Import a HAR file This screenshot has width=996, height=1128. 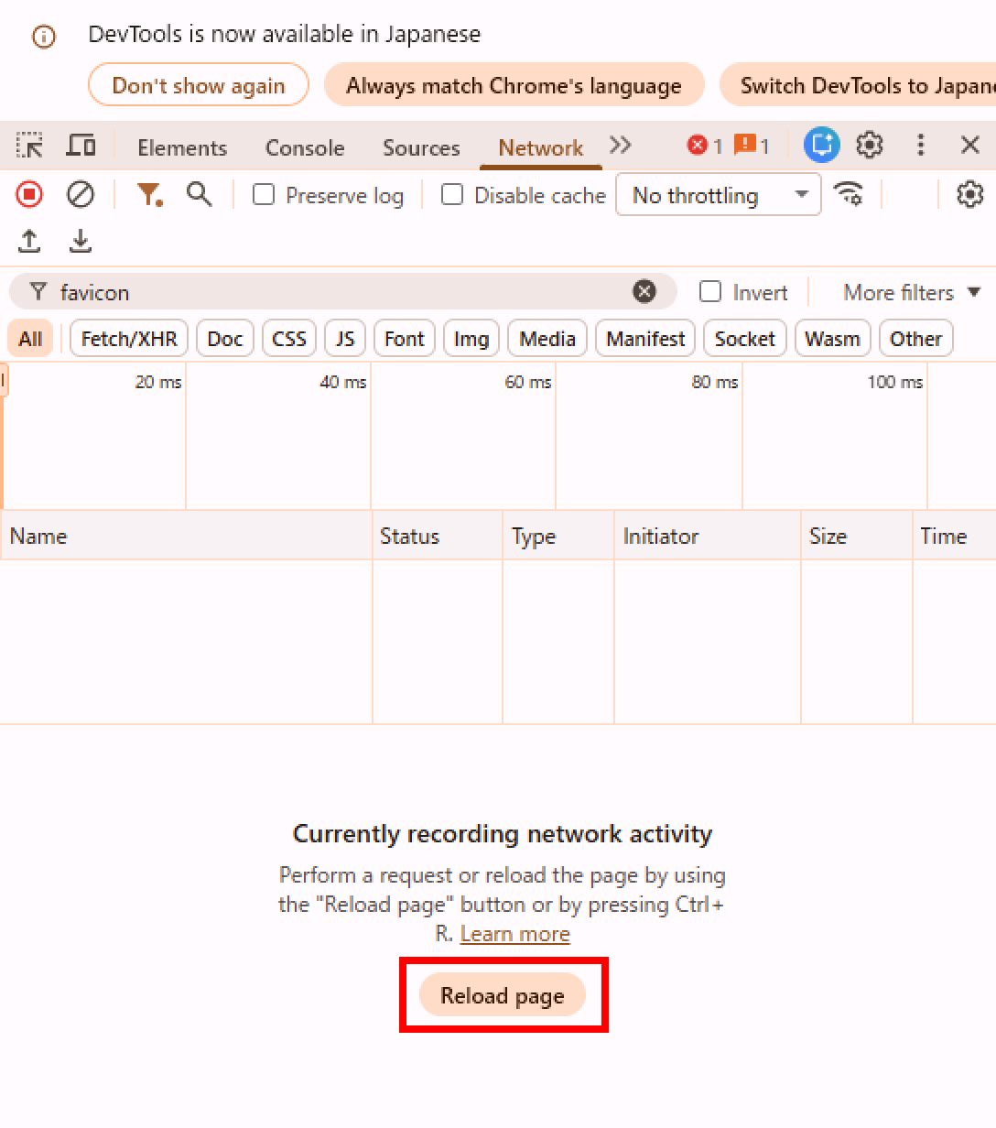pyautogui.click(x=28, y=240)
